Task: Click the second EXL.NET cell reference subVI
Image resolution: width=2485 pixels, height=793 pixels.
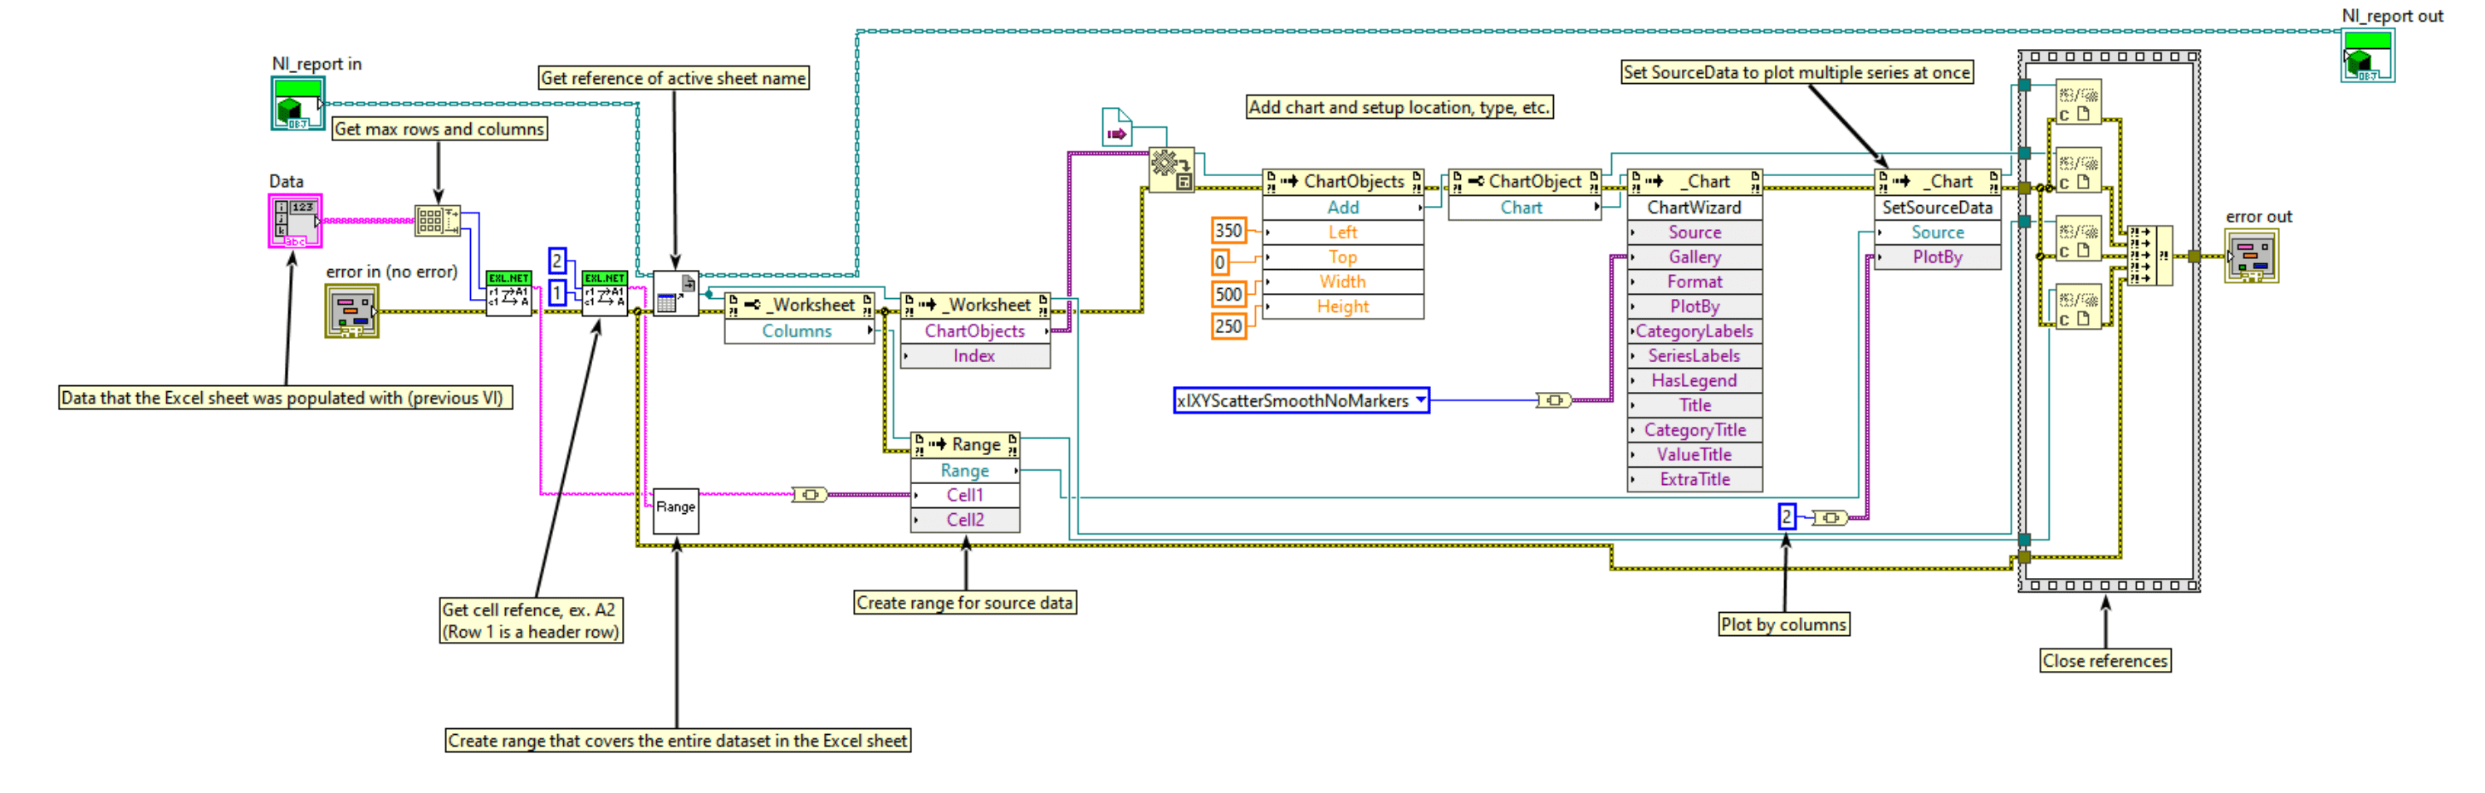Action: [x=605, y=293]
